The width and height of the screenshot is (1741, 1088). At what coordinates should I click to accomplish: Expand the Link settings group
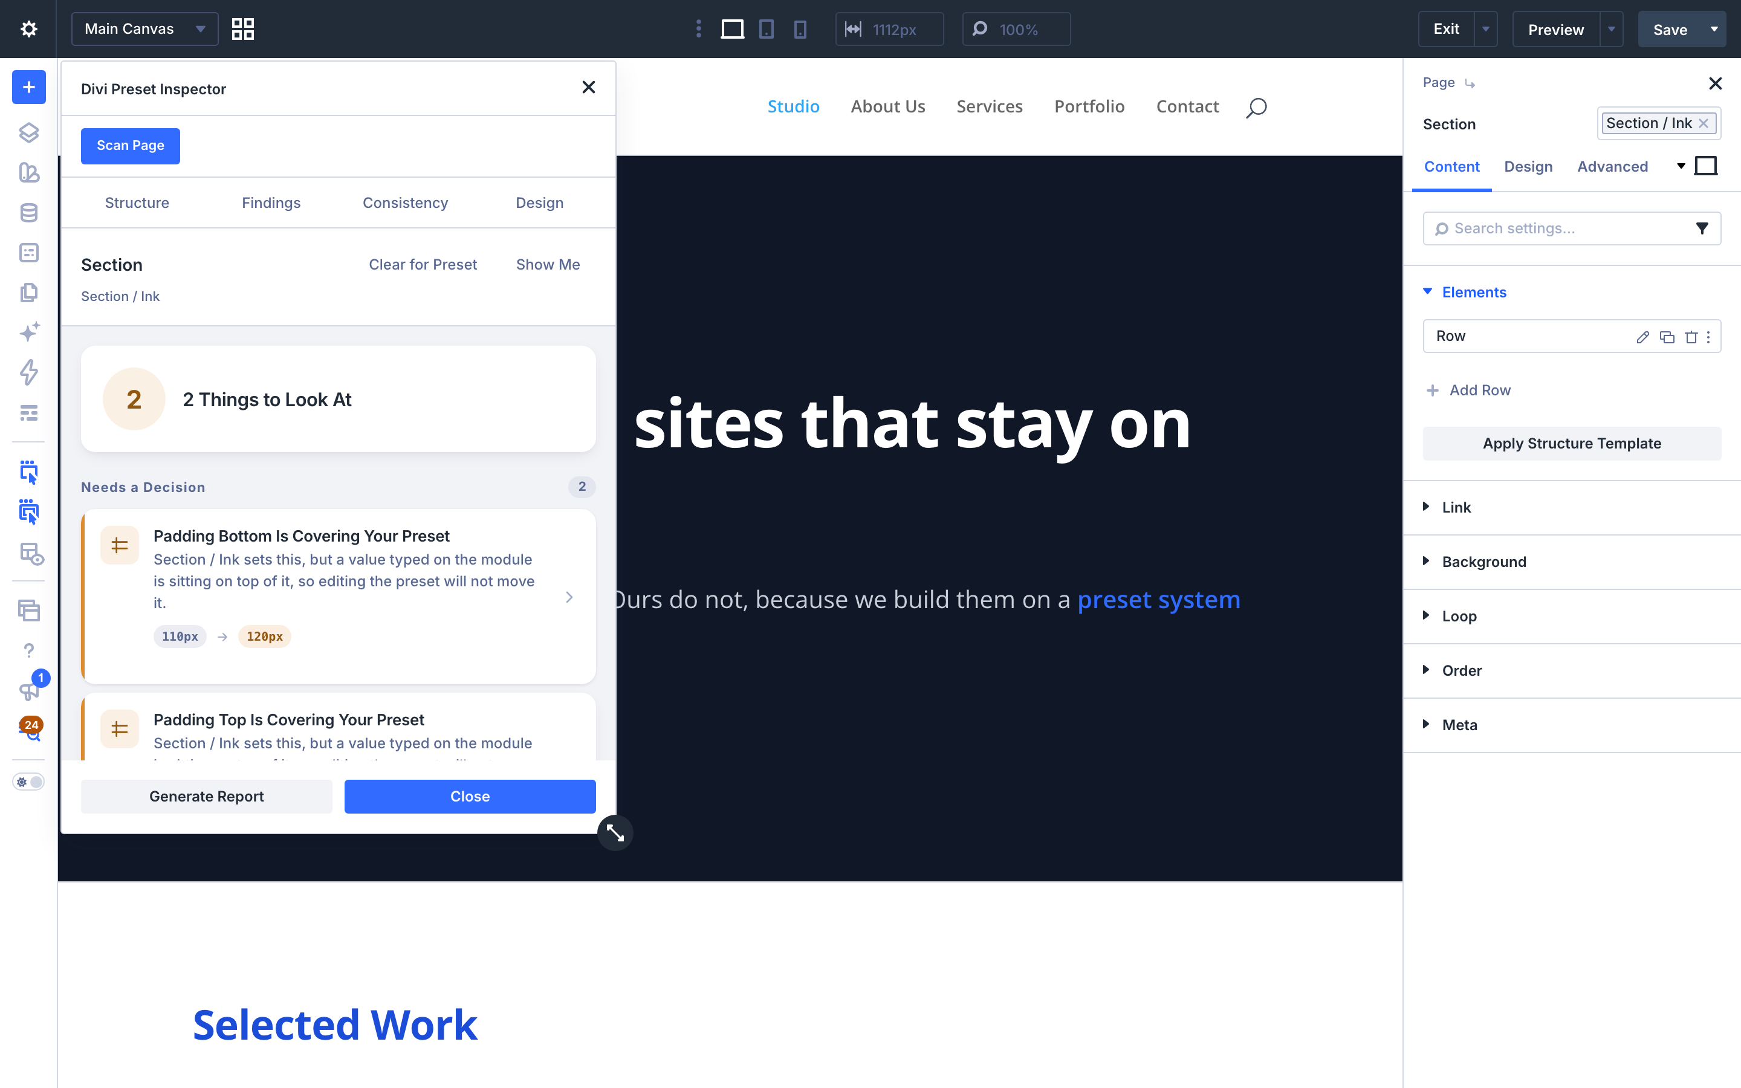pos(1572,507)
